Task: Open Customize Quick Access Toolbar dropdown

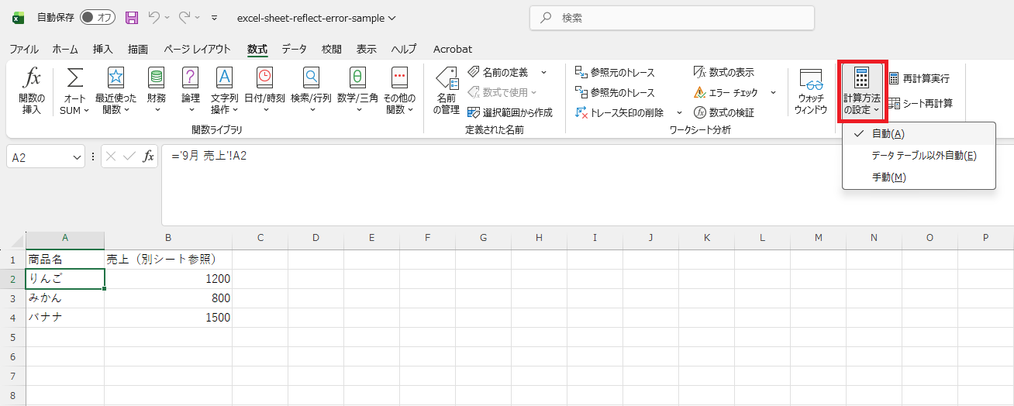Action: [x=214, y=17]
